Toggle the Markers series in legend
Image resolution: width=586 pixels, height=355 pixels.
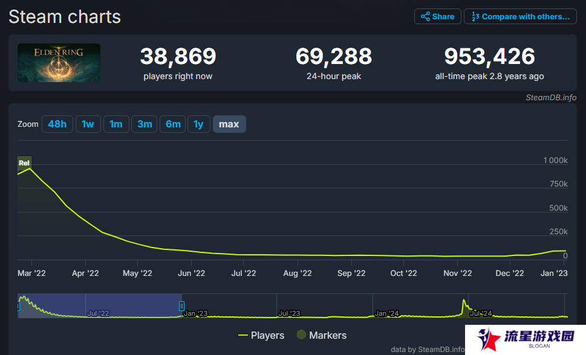tap(321, 335)
